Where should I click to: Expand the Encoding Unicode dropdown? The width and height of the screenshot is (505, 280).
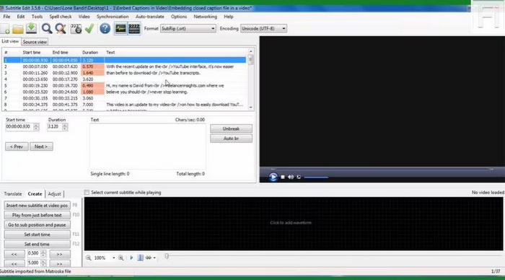pos(263,29)
